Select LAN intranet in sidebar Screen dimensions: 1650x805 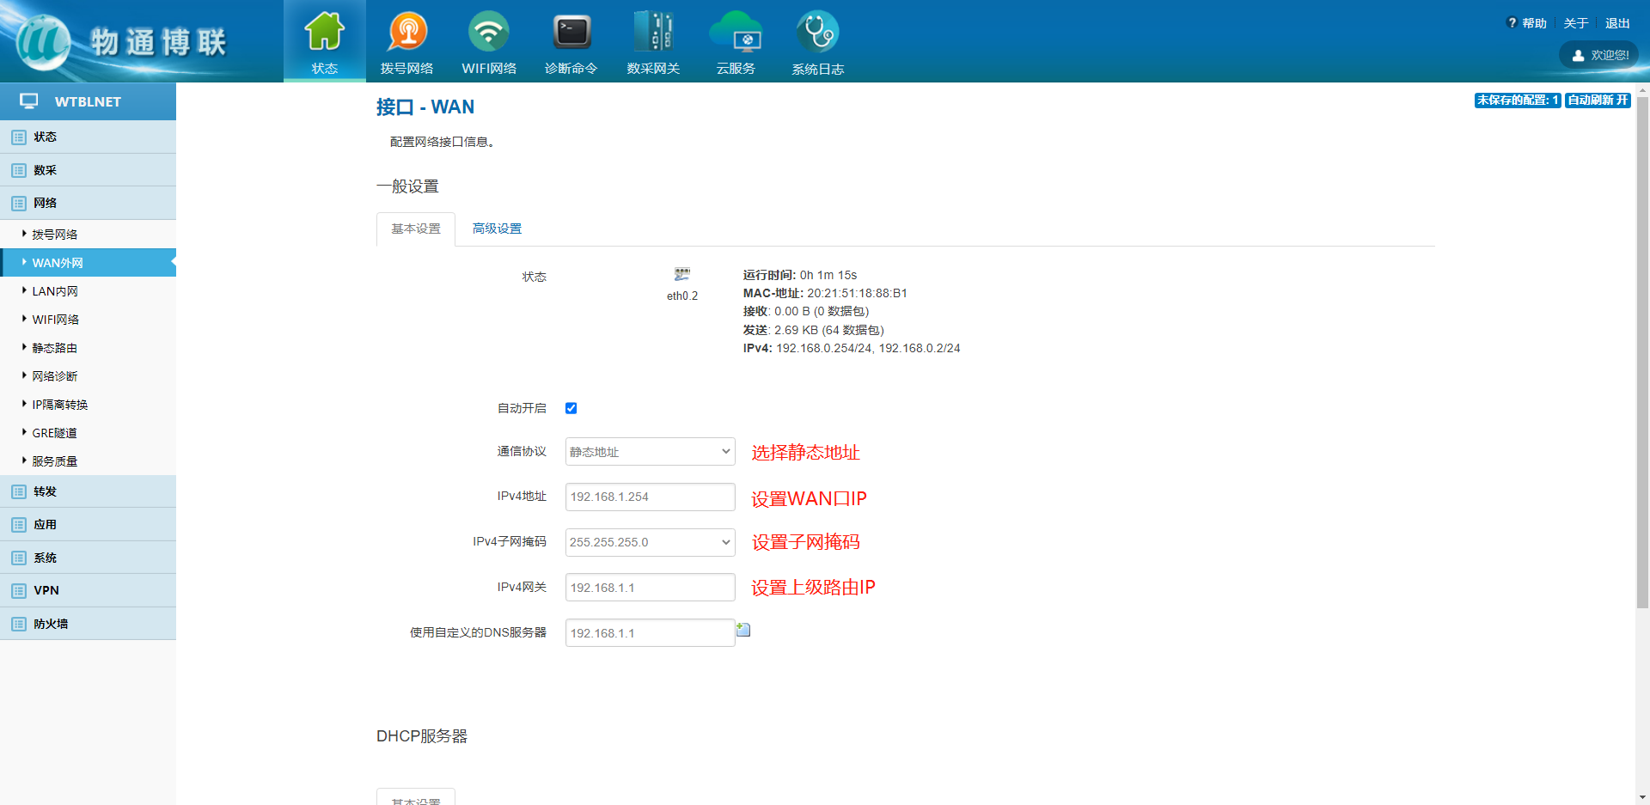[x=55, y=291]
